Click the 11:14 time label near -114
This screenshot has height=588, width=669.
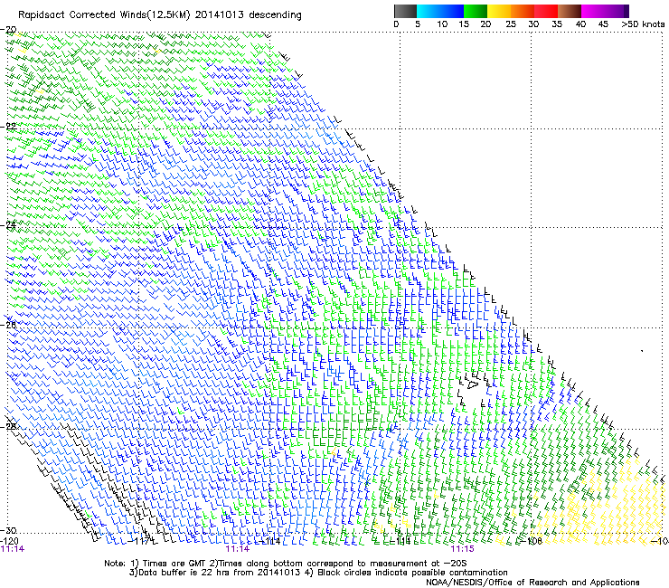(x=237, y=549)
